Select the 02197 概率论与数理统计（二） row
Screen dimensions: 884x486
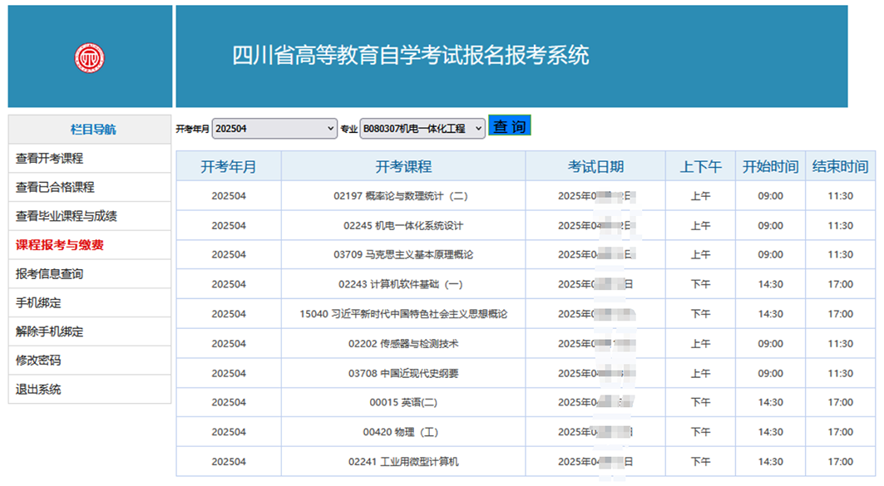tap(402, 196)
